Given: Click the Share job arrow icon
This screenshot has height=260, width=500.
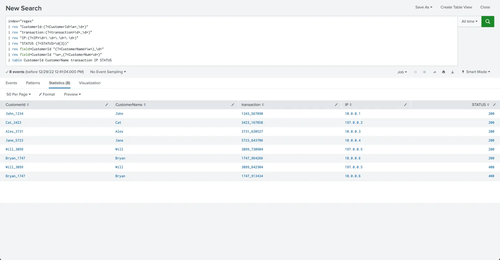Looking at the screenshot, I should tap(435, 72).
